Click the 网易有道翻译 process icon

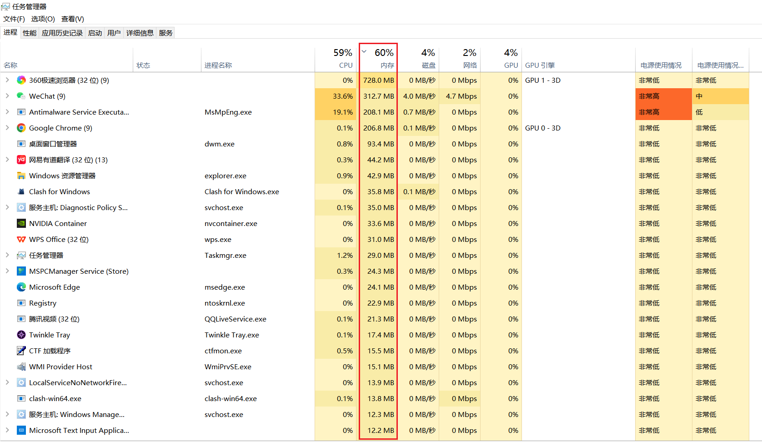(21, 160)
